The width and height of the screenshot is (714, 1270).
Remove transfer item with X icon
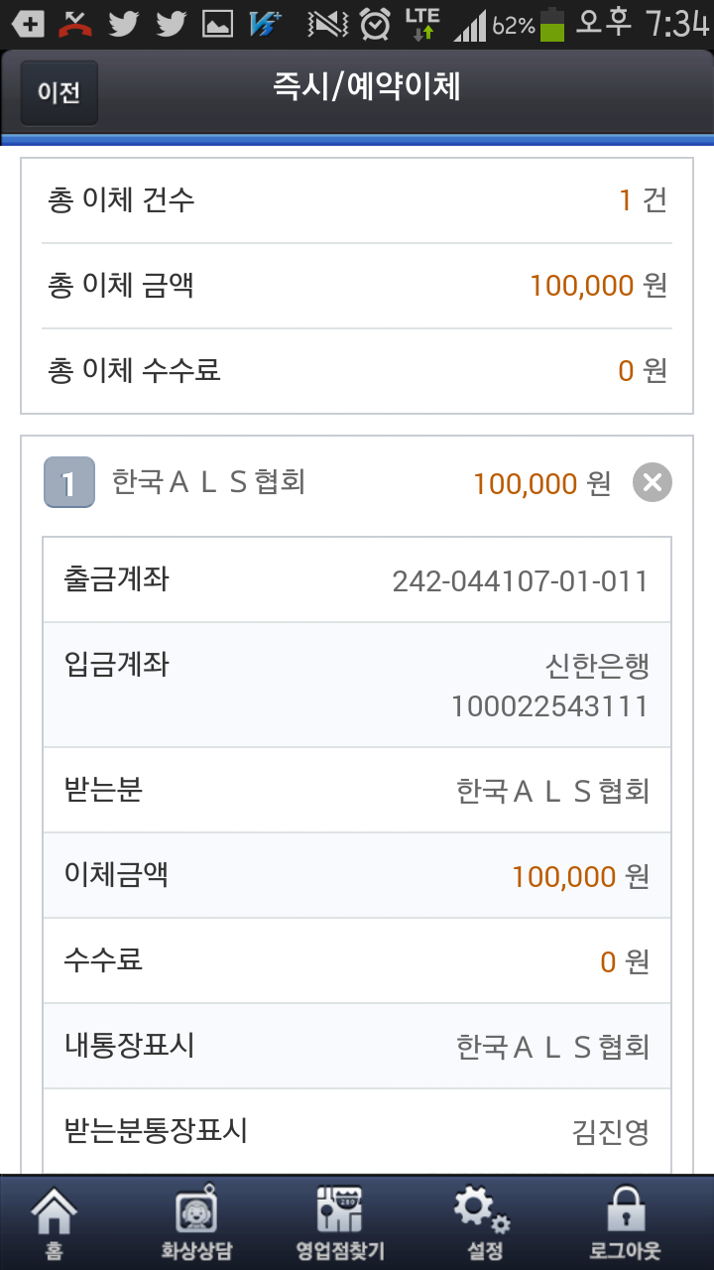tap(652, 483)
